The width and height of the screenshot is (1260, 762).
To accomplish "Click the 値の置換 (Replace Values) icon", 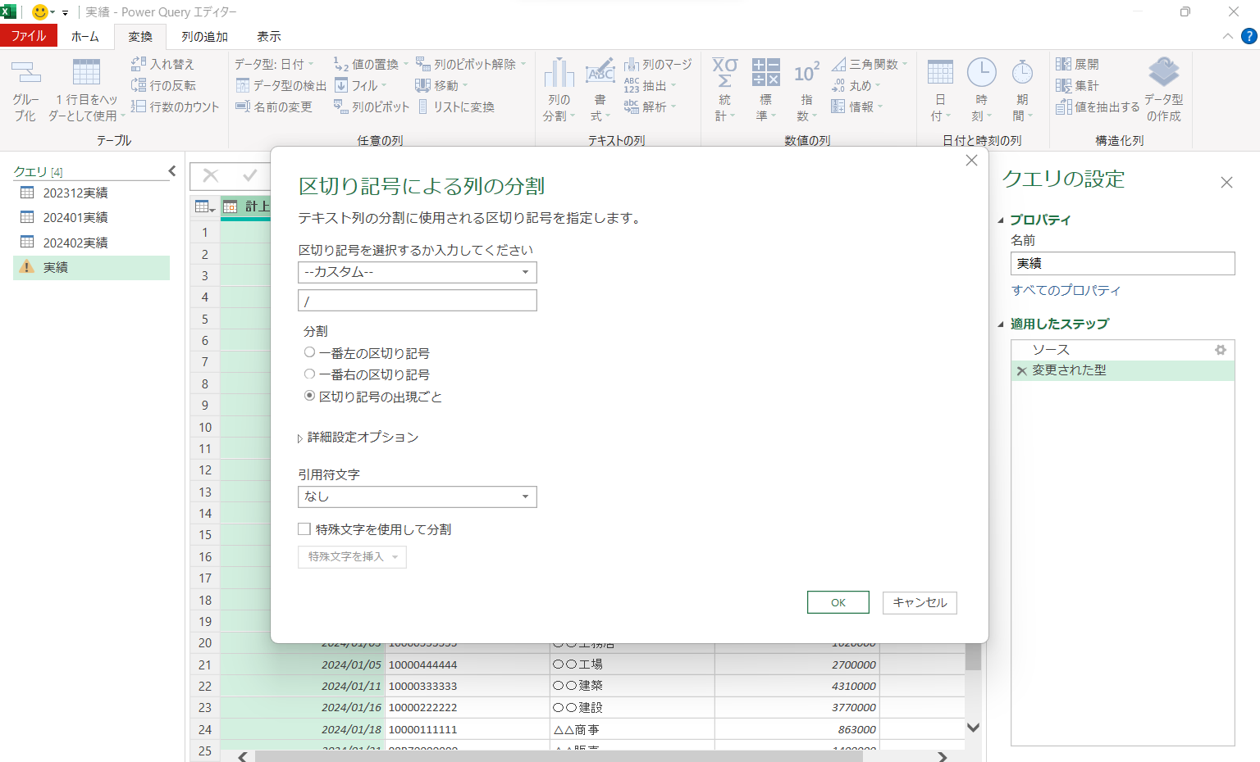I will pyautogui.click(x=341, y=63).
